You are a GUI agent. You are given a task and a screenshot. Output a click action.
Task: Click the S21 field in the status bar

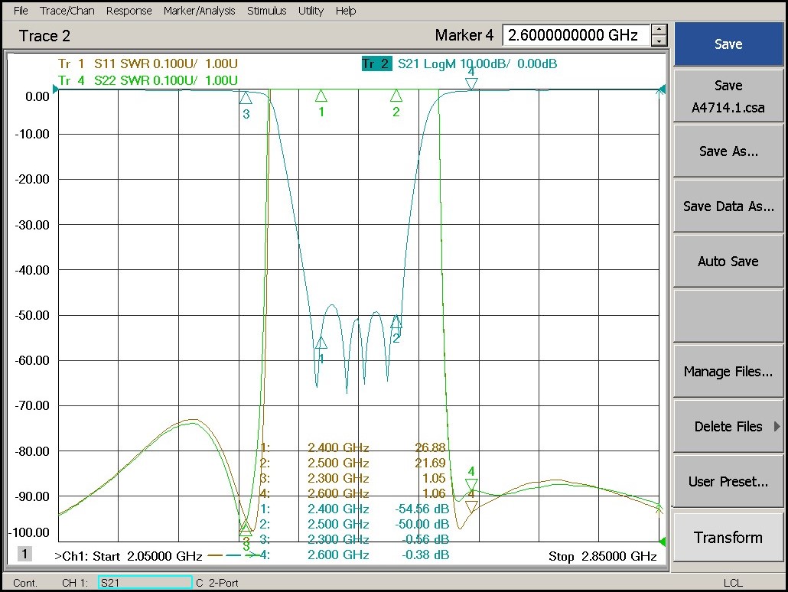tap(144, 582)
